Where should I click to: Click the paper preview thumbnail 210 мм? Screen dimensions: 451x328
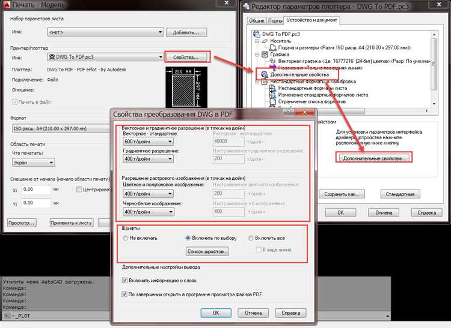(186, 88)
